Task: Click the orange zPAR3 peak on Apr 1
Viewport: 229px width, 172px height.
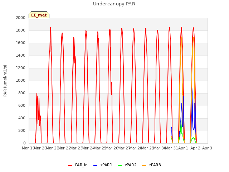Action: coord(181,37)
